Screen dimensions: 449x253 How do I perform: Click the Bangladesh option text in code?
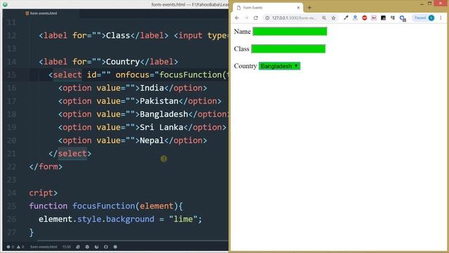(163, 114)
